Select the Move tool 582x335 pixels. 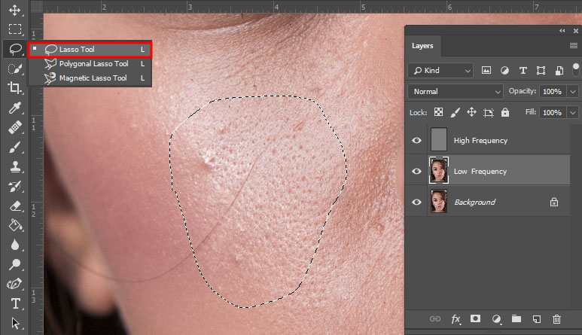pyautogui.click(x=14, y=11)
